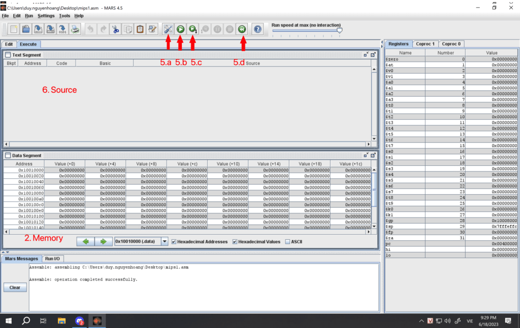Click the Redo toolbar icon
The width and height of the screenshot is (520, 328).
(103, 29)
